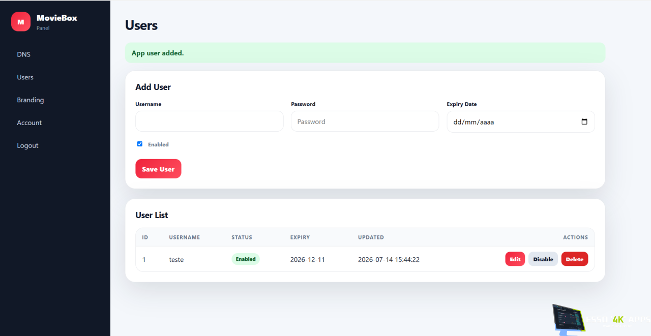Click the Username column header
The image size is (651, 336).
point(185,237)
